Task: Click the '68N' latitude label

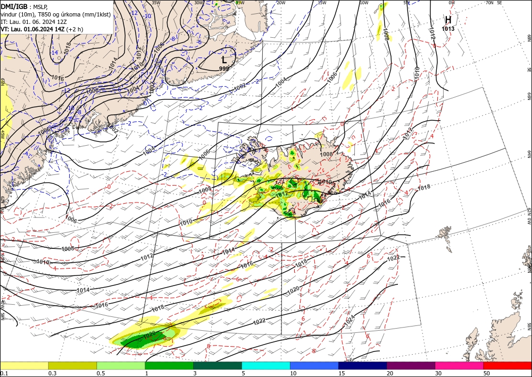Action: pyautogui.click(x=529, y=37)
